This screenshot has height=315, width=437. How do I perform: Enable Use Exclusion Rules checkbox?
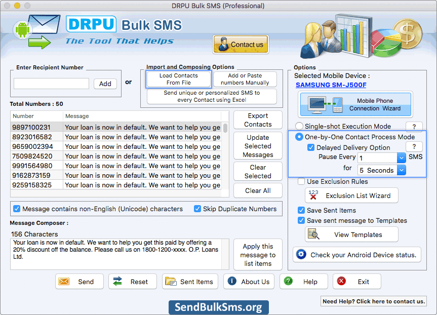301,181
